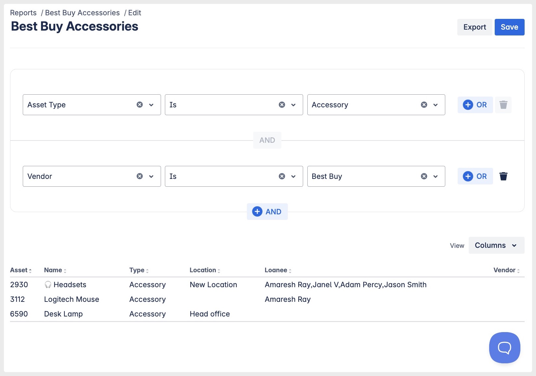This screenshot has height=376, width=536.
Task: Save the Best Buy Accessories report
Action: tap(509, 27)
